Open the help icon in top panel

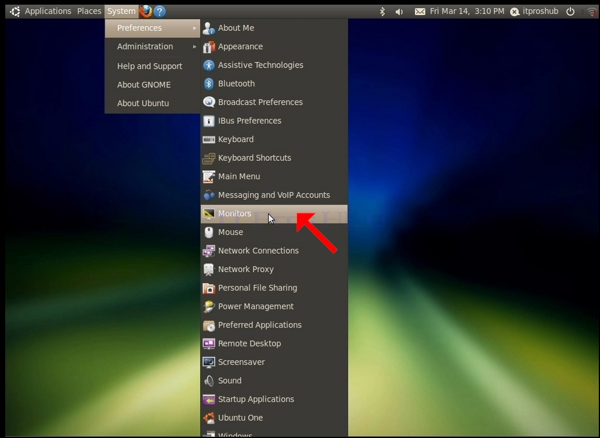point(159,12)
